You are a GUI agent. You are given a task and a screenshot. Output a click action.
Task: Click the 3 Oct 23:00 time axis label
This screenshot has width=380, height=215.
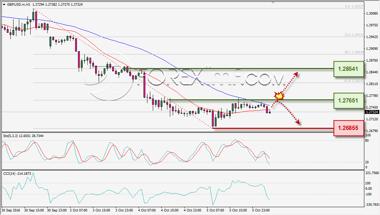[x=124, y=210]
